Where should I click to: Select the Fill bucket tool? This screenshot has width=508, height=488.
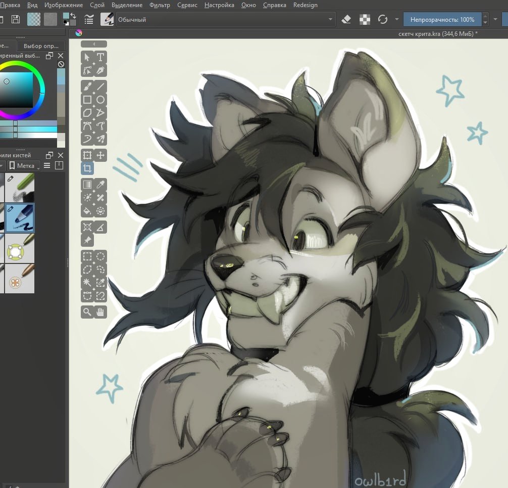[x=87, y=211]
